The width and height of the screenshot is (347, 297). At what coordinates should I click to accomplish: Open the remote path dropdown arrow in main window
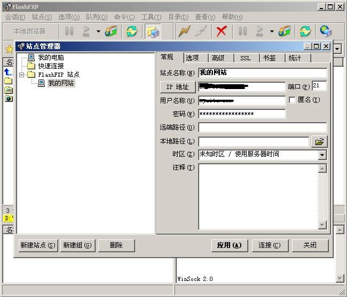click(337, 49)
